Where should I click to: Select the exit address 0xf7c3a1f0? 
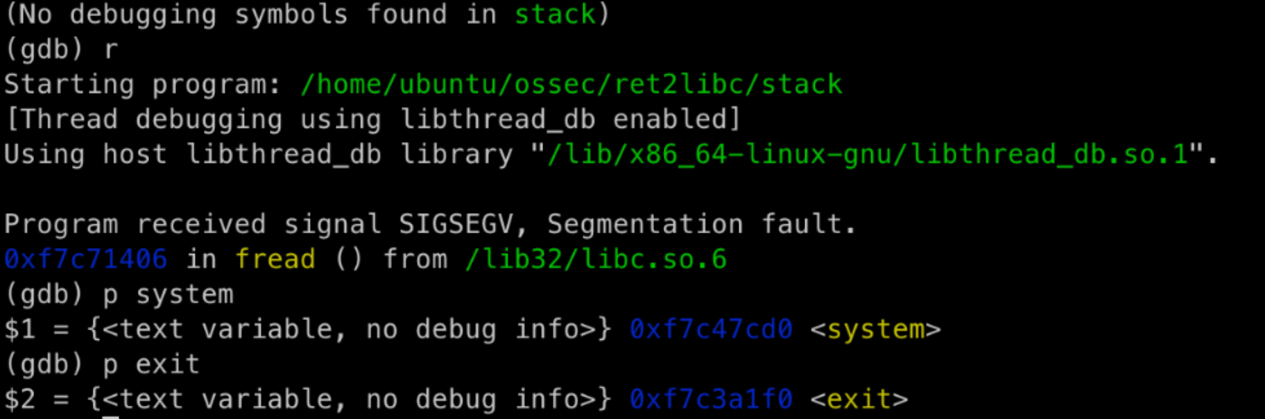tap(711, 400)
